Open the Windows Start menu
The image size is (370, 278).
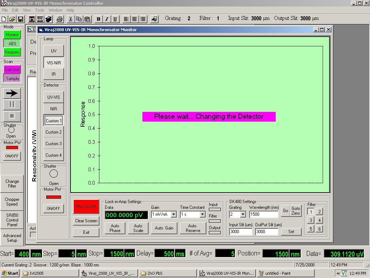(x=10, y=273)
